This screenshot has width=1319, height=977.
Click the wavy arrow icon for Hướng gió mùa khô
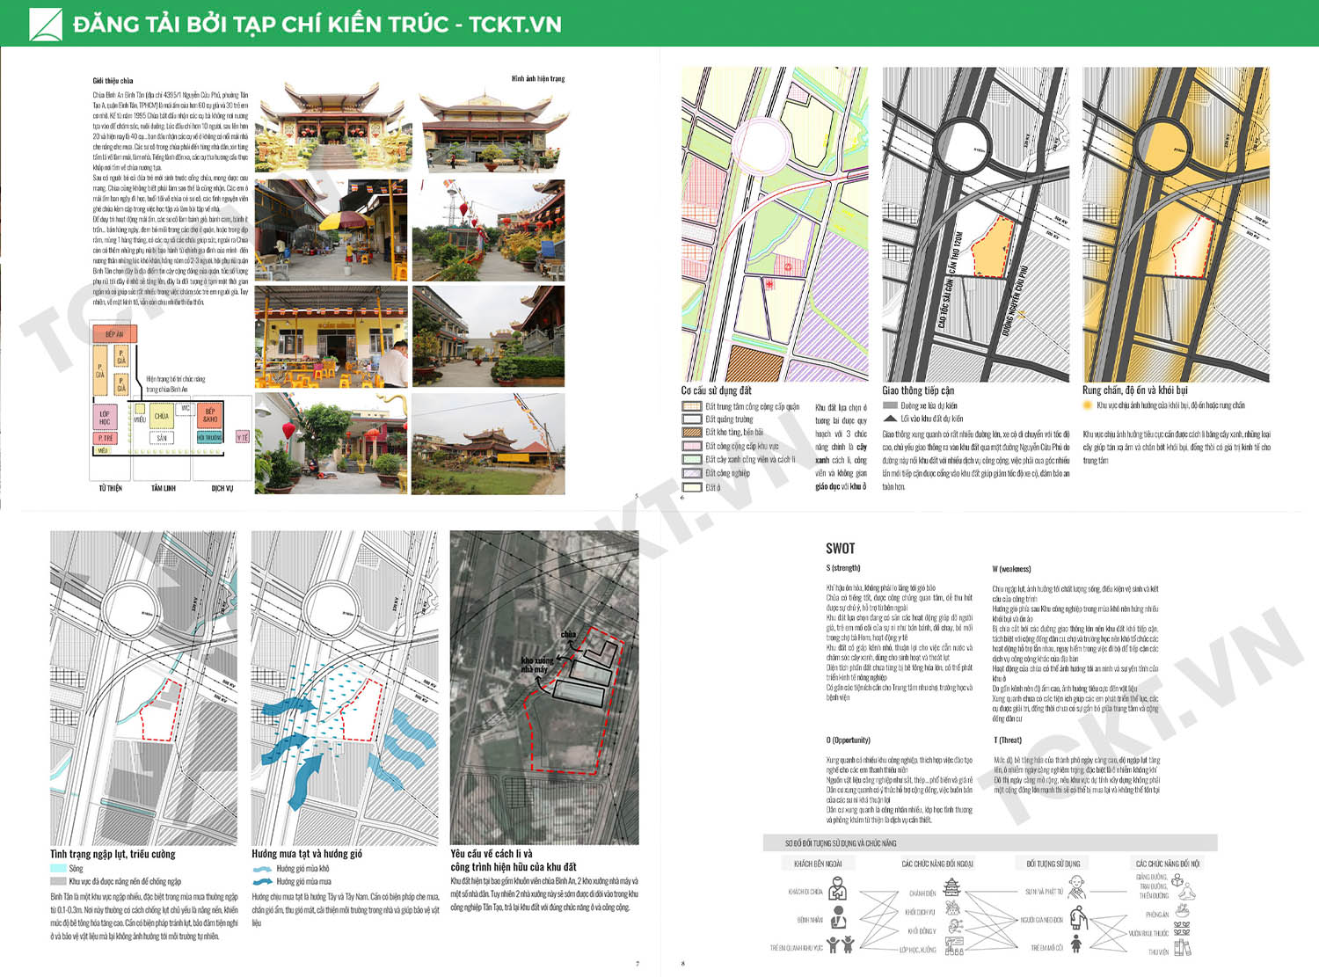tap(262, 869)
